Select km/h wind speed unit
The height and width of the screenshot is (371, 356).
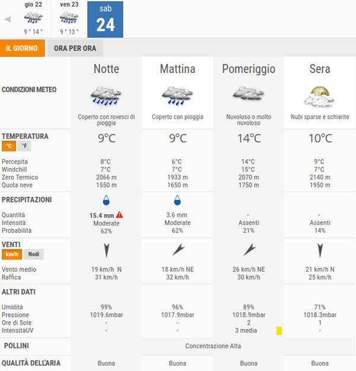point(12,254)
